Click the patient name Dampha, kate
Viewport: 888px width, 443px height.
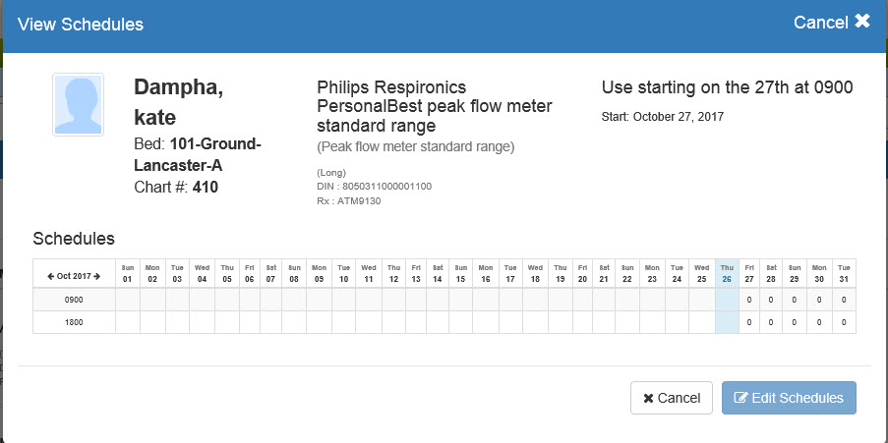(178, 102)
